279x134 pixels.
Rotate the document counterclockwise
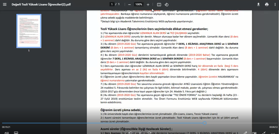167,5
